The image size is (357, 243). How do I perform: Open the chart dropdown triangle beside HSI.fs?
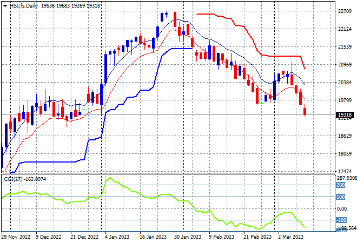pos(5,6)
